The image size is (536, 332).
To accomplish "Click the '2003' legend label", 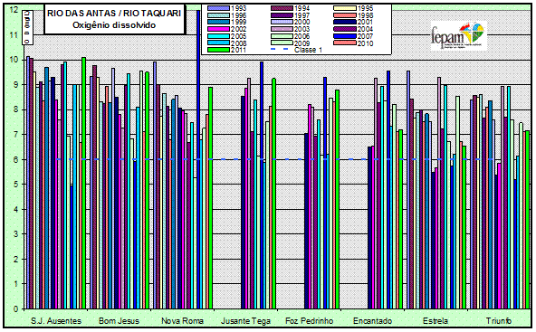I will coord(301,29).
